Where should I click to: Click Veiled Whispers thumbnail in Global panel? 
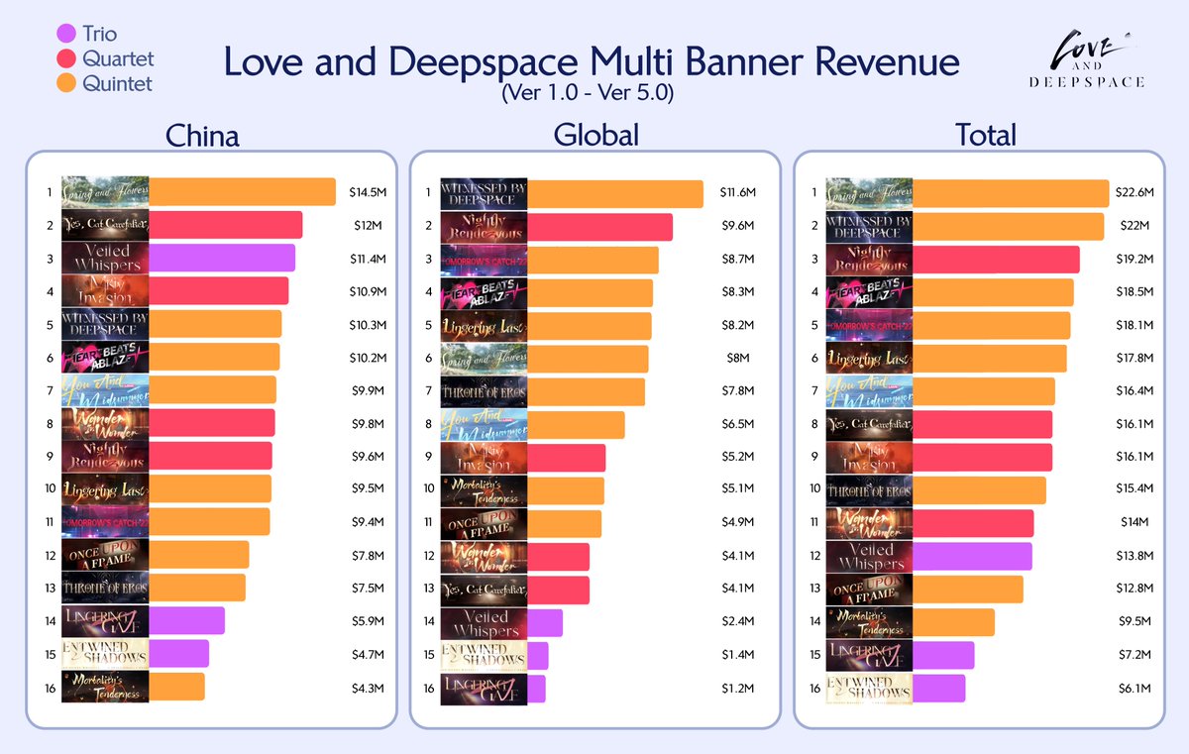484,622
